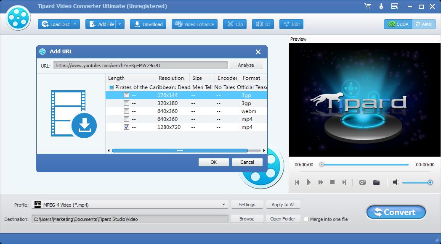The image size is (441, 244).
Task: Toggle AMD acceleration
Action: tap(424, 24)
